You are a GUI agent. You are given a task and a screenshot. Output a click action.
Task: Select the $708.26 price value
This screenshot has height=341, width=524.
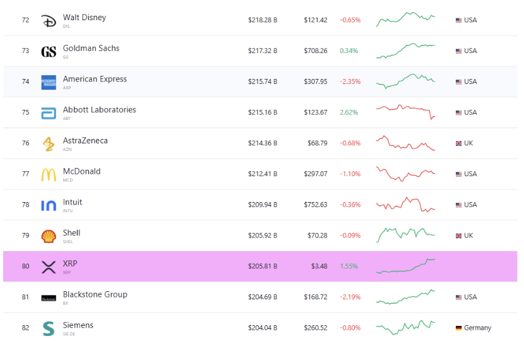click(x=315, y=51)
